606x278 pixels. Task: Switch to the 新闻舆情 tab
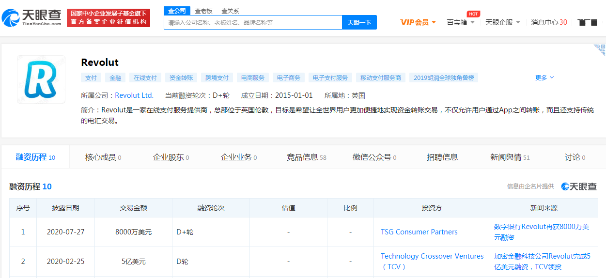510,157
